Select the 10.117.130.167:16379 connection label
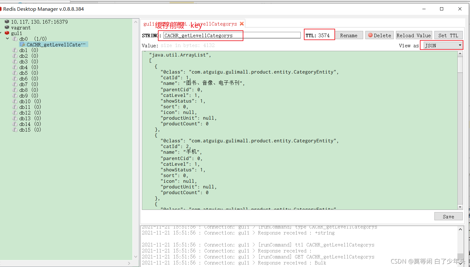 (39, 22)
